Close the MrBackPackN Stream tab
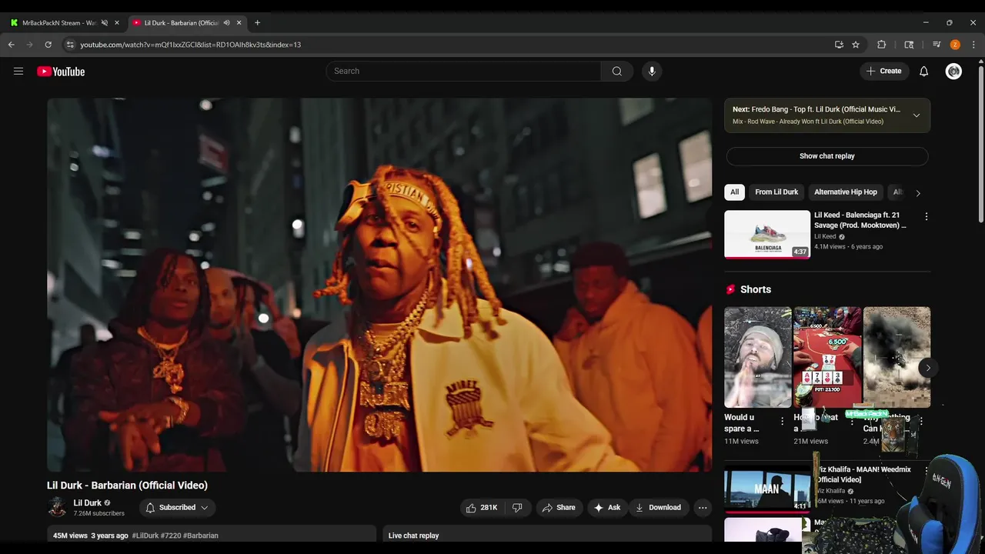 [117, 22]
